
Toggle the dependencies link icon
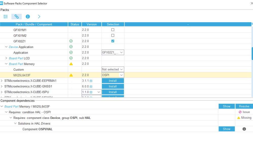(16, 17)
